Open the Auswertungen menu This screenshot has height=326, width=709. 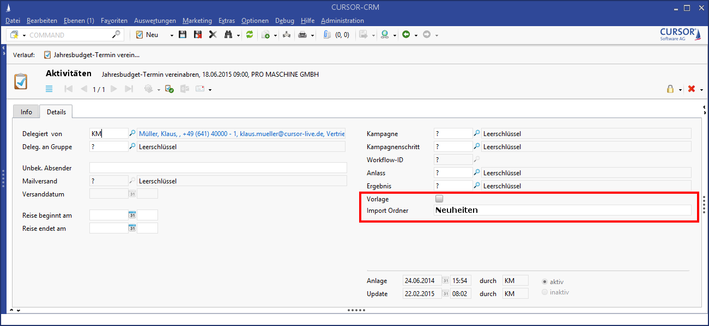point(155,21)
